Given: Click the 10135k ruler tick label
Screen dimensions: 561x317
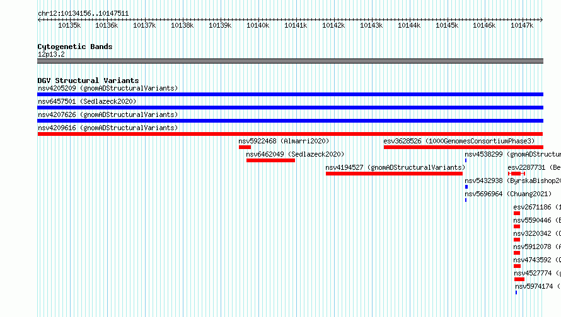Looking at the screenshot, I should pyautogui.click(x=69, y=25).
